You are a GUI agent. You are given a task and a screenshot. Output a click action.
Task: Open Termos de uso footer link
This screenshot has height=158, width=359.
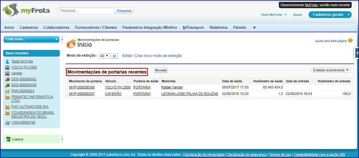point(280,155)
